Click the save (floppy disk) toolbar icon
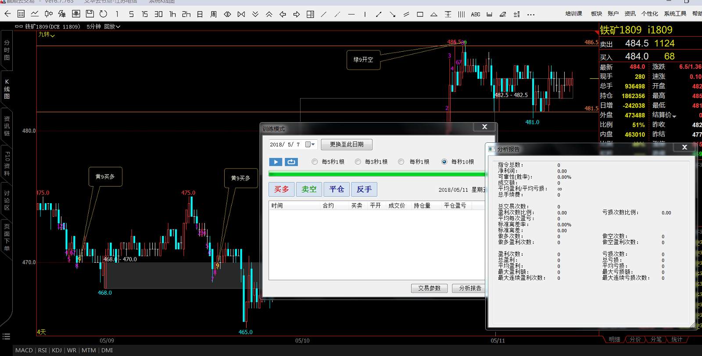This screenshot has width=702, height=356. coord(90,14)
